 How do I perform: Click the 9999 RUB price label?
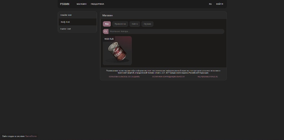tap(109, 39)
